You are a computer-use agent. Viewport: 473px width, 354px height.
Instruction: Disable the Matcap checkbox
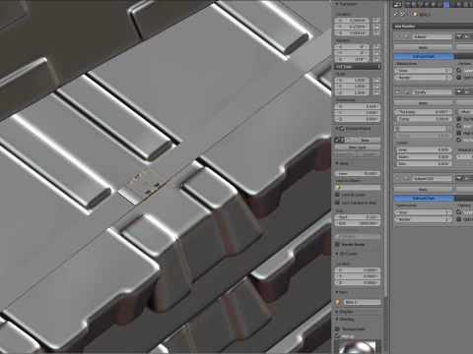pos(337,336)
